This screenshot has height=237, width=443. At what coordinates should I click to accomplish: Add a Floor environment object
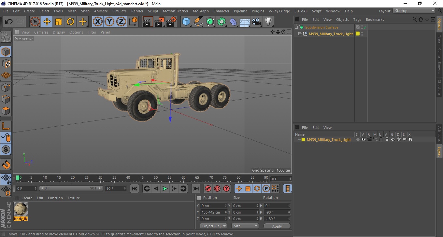(245, 22)
